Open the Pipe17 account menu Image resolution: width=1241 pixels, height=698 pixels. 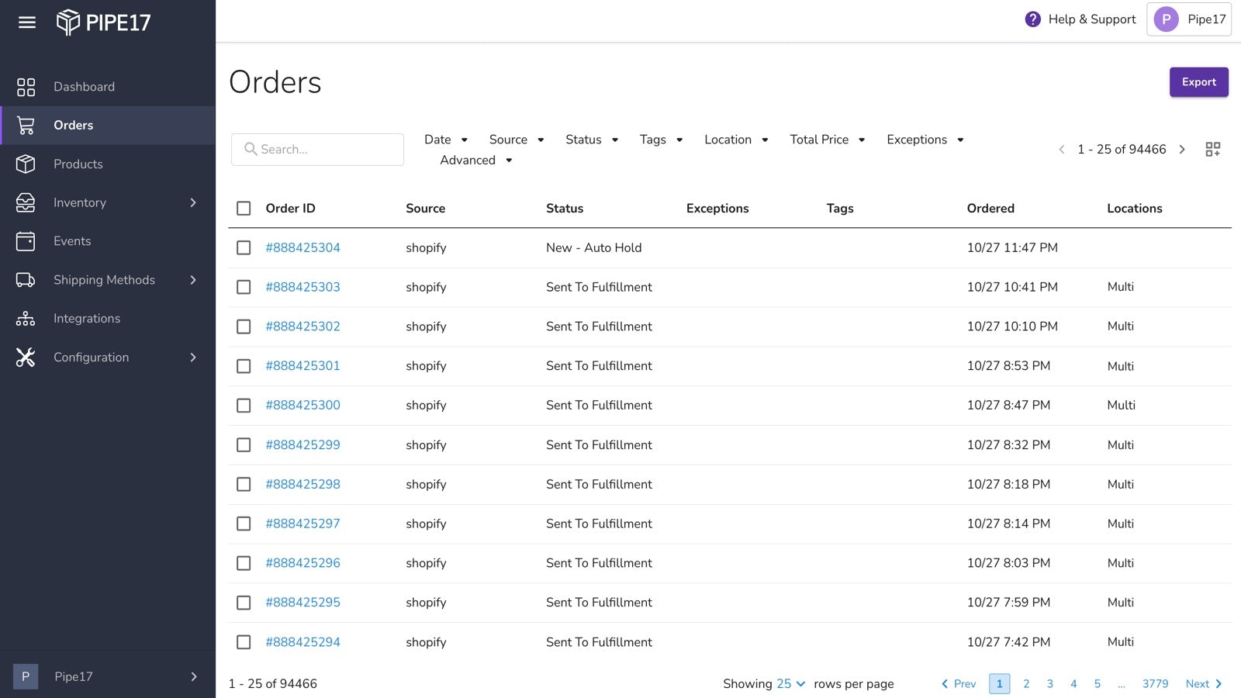pos(1189,19)
